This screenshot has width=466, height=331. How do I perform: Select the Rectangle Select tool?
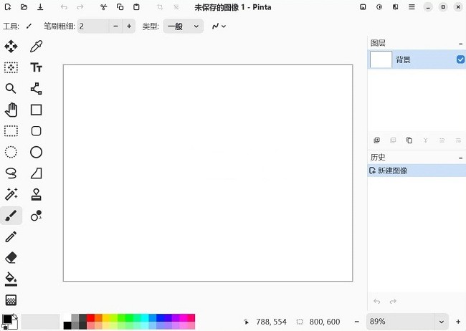[x=11, y=131]
